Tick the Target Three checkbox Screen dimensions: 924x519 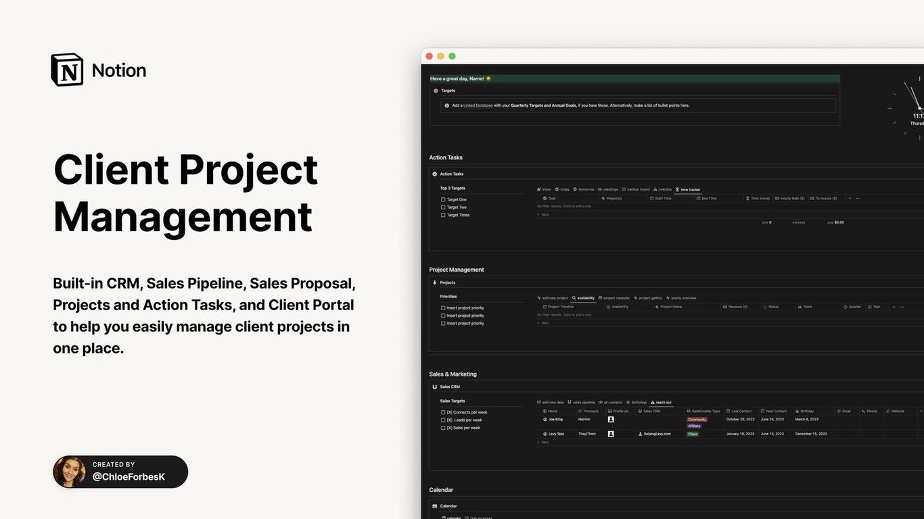[443, 215]
